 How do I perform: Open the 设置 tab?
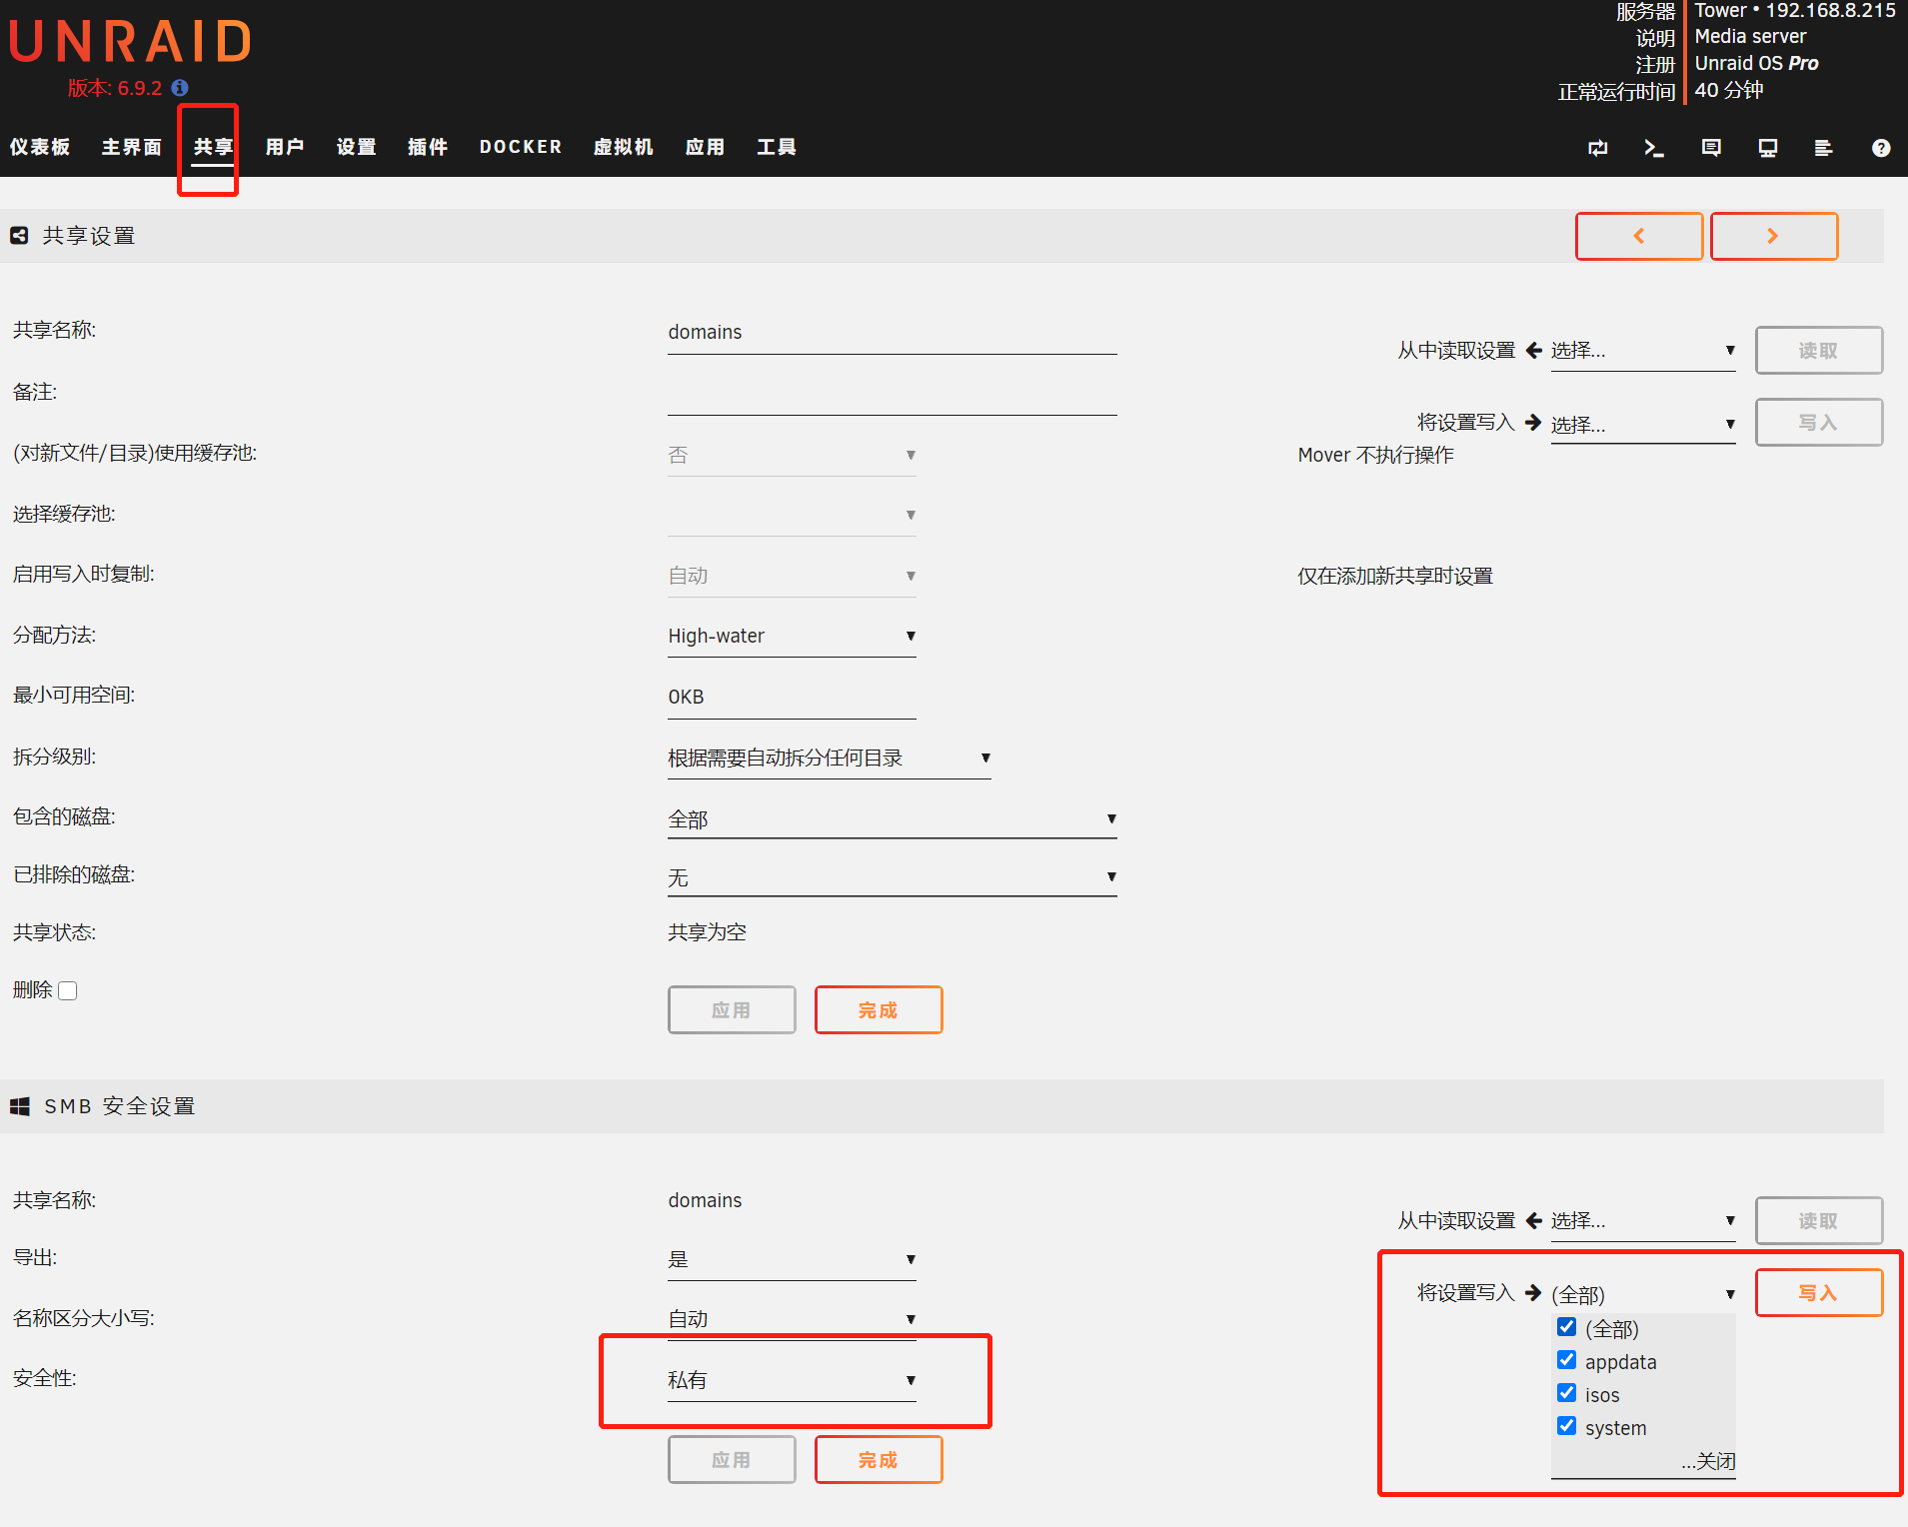pos(356,147)
